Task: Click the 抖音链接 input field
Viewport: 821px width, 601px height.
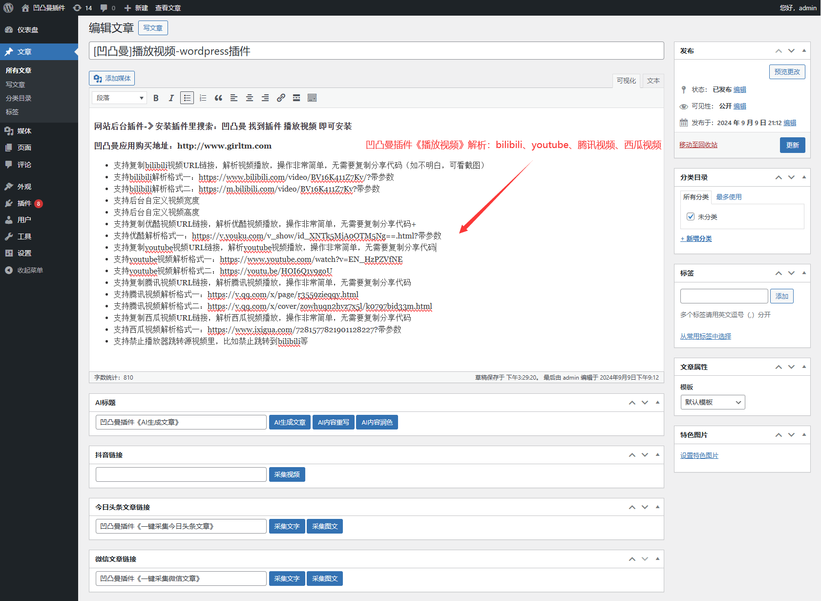Action: 181,474
